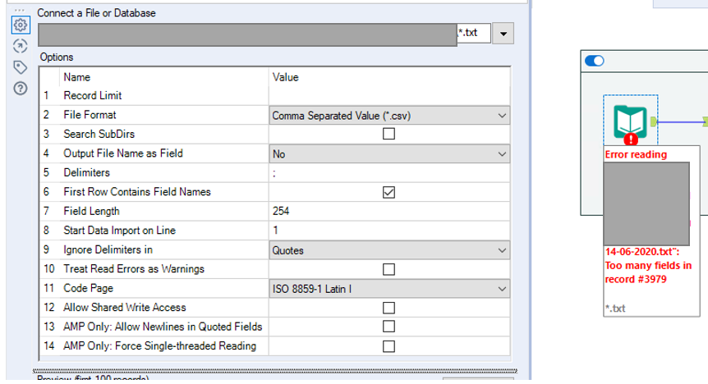Enable the Search SubDirs checkbox
Image resolution: width=708 pixels, height=384 pixels.
(x=389, y=135)
